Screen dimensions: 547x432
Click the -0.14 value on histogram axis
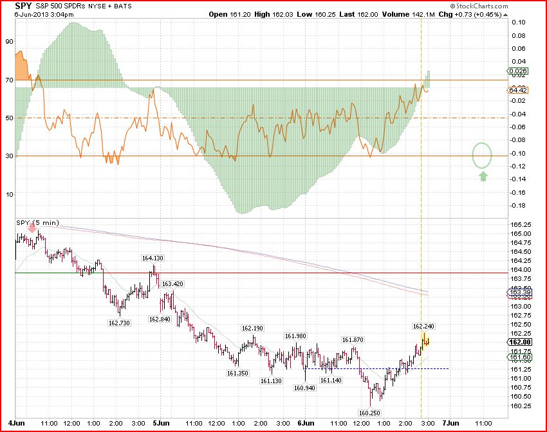point(517,179)
